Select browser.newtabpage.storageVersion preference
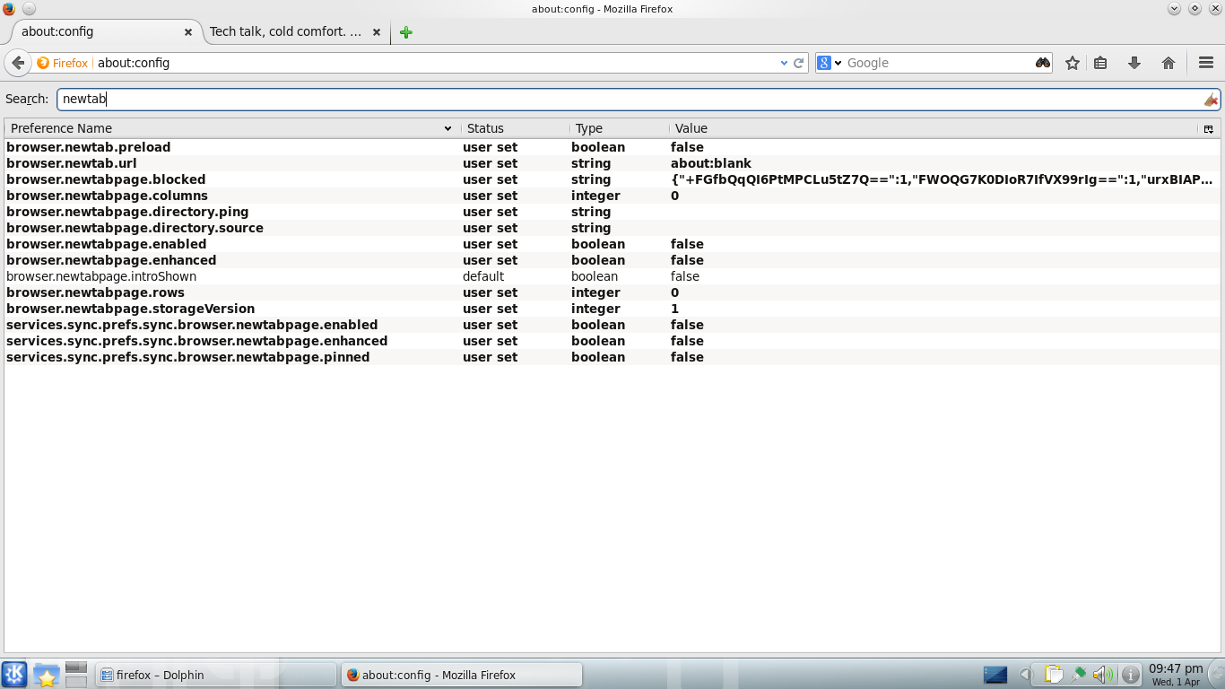The image size is (1225, 689). pos(612,309)
